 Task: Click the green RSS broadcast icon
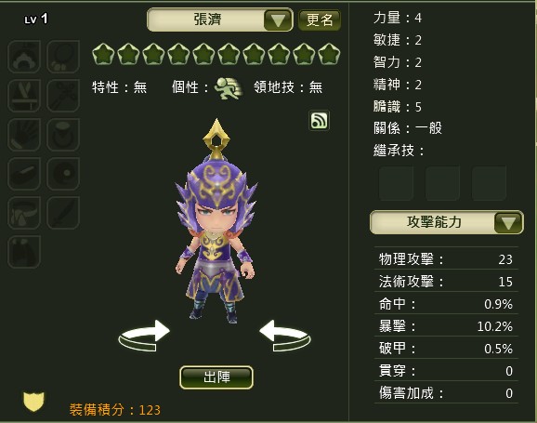320,121
